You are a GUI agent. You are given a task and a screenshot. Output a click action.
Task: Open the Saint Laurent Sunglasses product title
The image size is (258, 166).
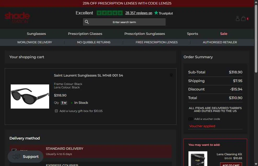(88, 76)
